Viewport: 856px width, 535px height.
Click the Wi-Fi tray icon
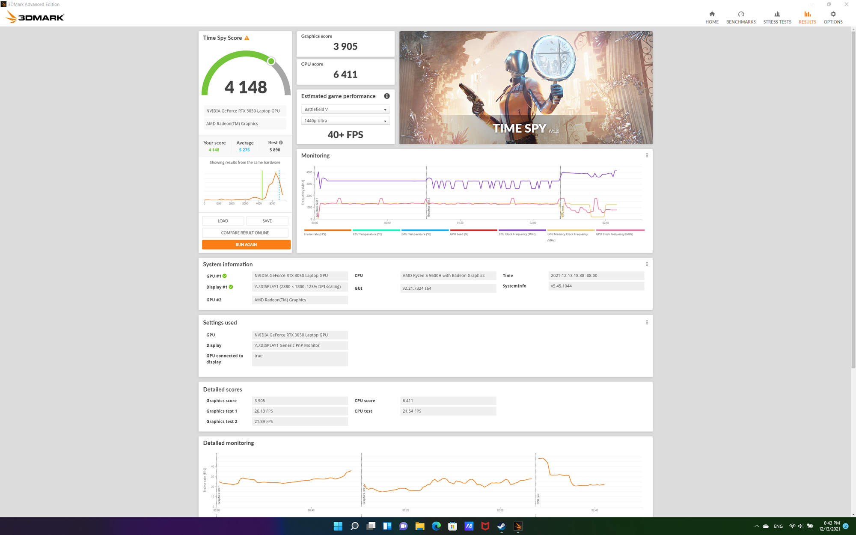(792, 526)
